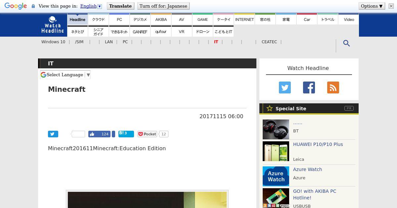Select the トラベル tab

[328, 19]
